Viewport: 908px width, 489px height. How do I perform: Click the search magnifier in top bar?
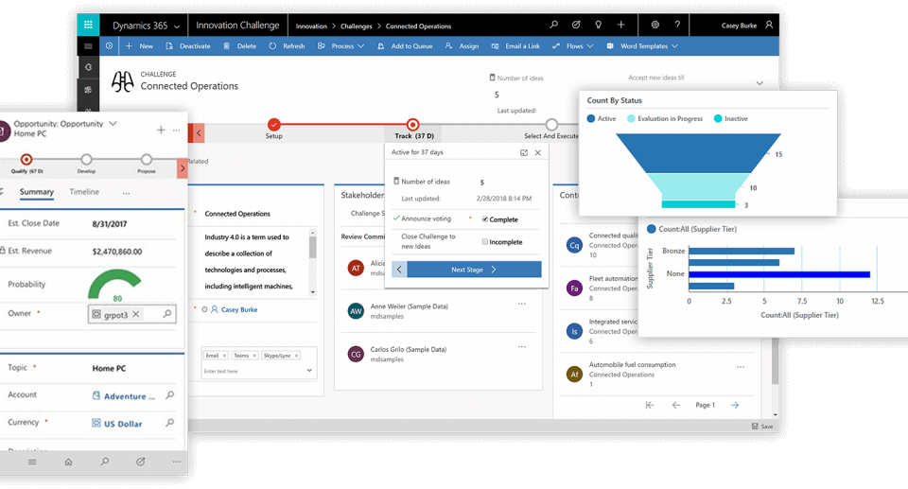(x=553, y=26)
